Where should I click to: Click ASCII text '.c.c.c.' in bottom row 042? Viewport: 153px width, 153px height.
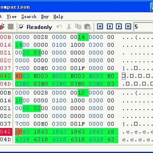coord(138,132)
